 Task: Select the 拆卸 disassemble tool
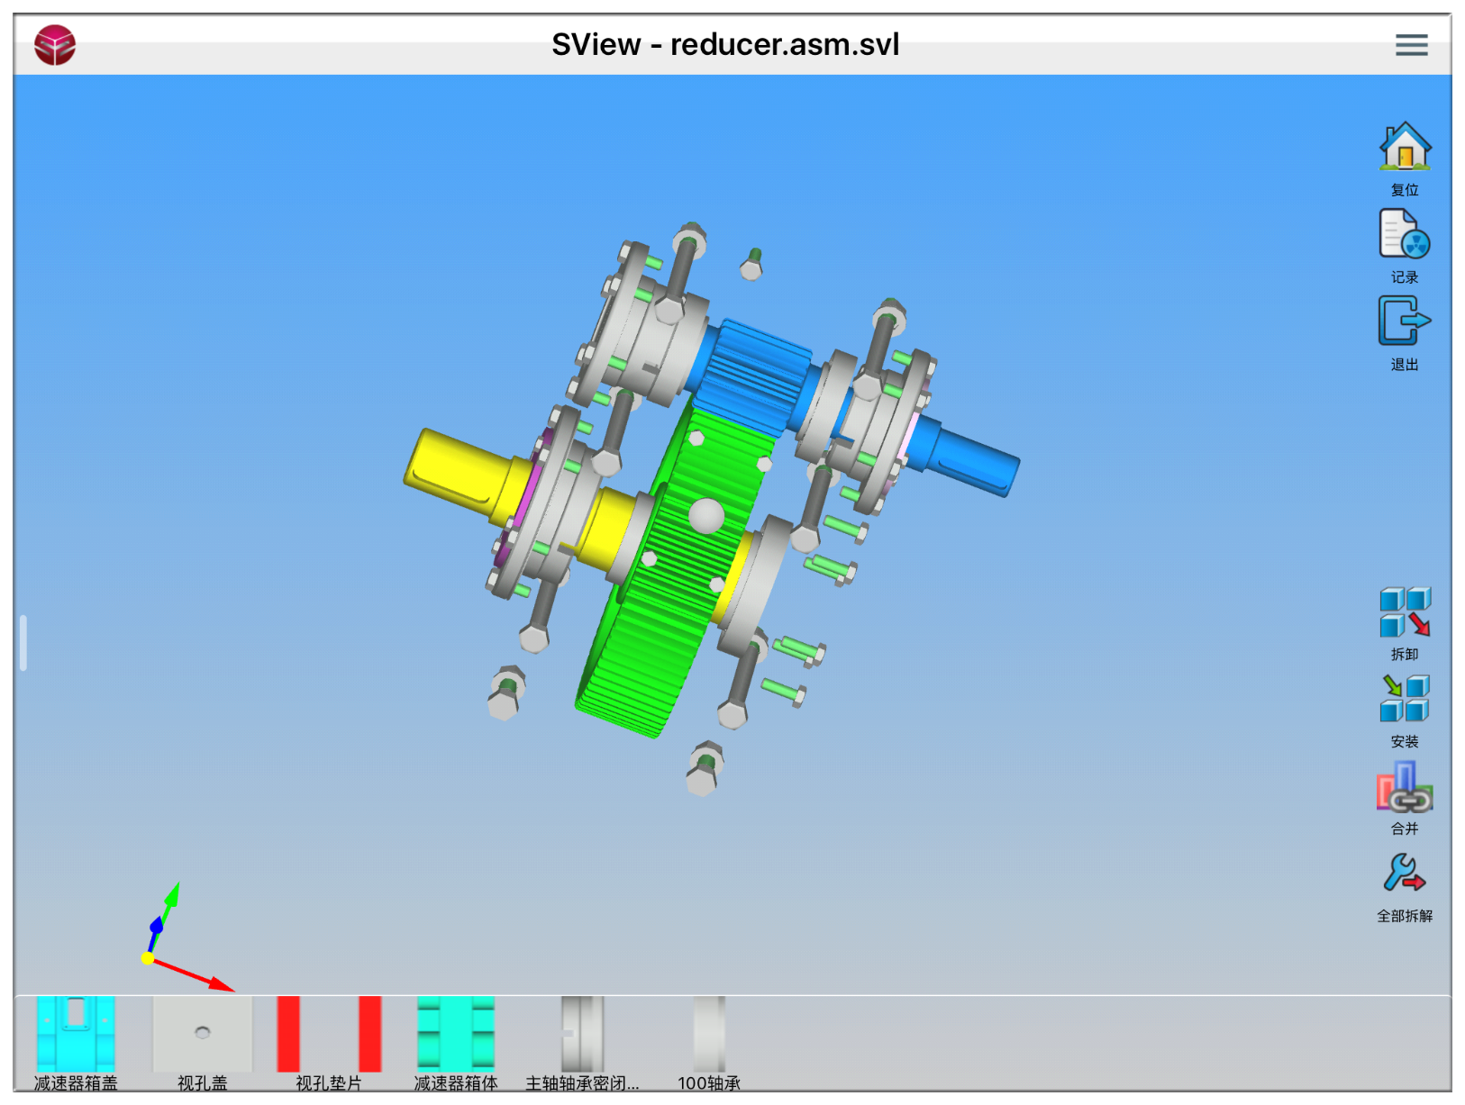1404,612
